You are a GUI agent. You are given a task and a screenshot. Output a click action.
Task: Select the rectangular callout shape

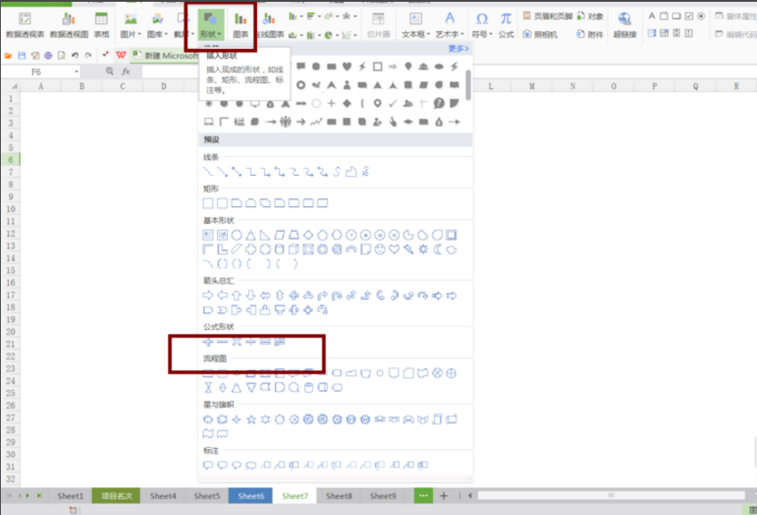208,465
